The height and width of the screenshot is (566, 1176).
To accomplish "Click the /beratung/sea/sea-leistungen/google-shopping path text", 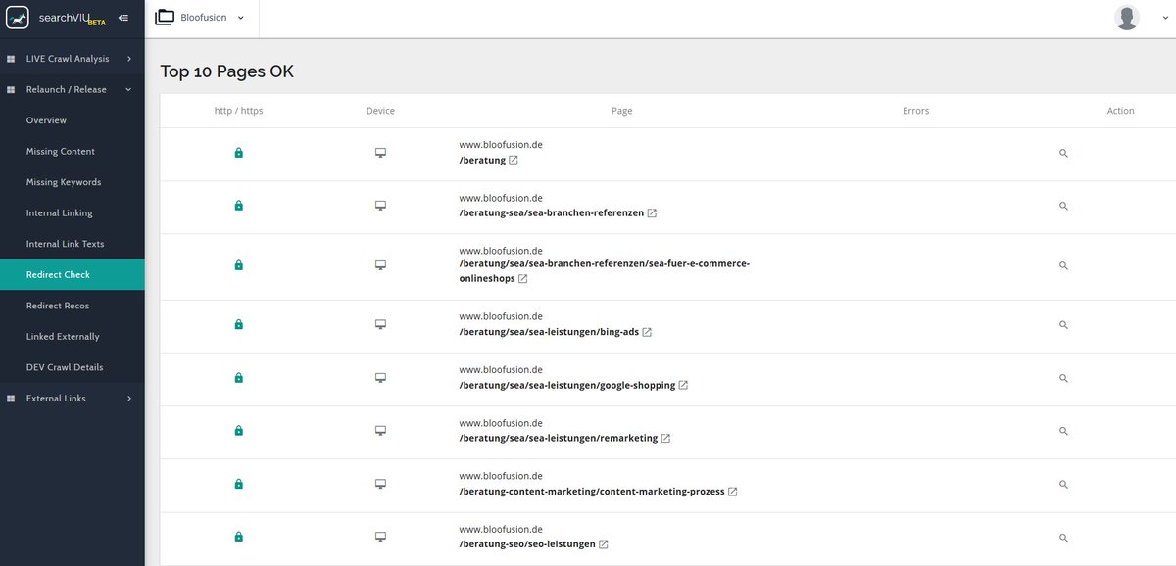I will 567,385.
